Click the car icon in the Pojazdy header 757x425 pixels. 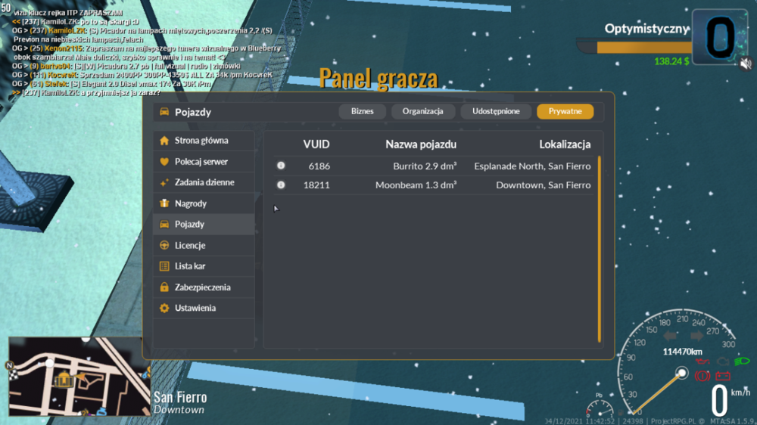tap(164, 111)
